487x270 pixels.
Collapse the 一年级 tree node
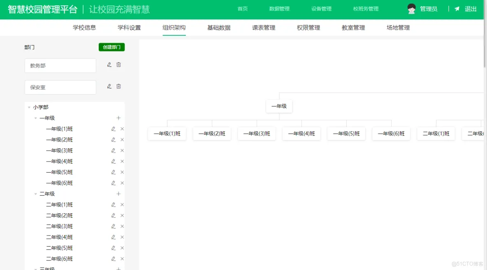[x=35, y=118]
